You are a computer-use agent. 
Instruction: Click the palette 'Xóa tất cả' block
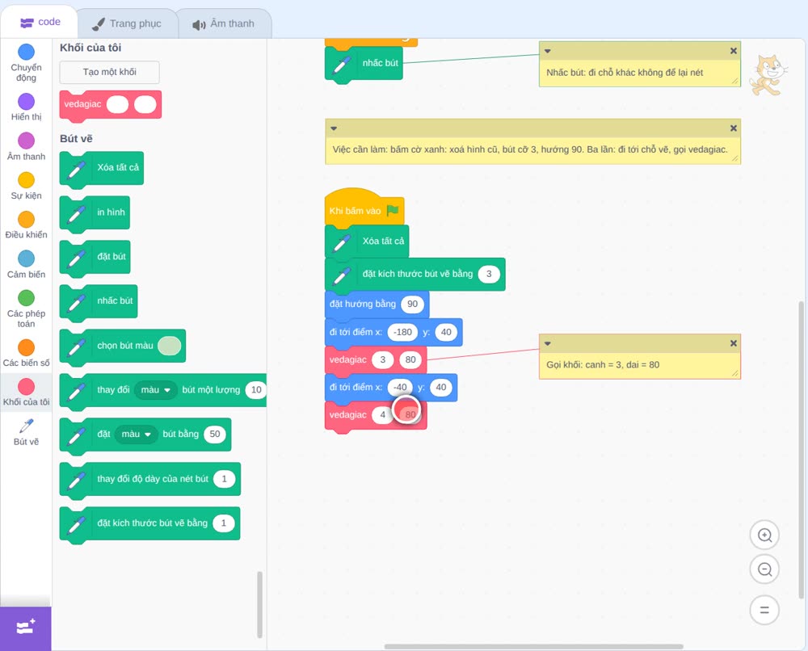[102, 169]
